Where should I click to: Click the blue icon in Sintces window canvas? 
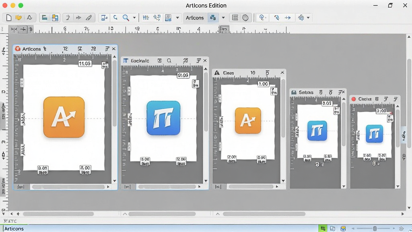tap(317, 131)
